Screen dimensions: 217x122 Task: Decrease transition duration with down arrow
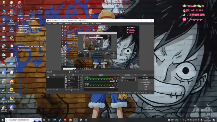click(x=136, y=81)
